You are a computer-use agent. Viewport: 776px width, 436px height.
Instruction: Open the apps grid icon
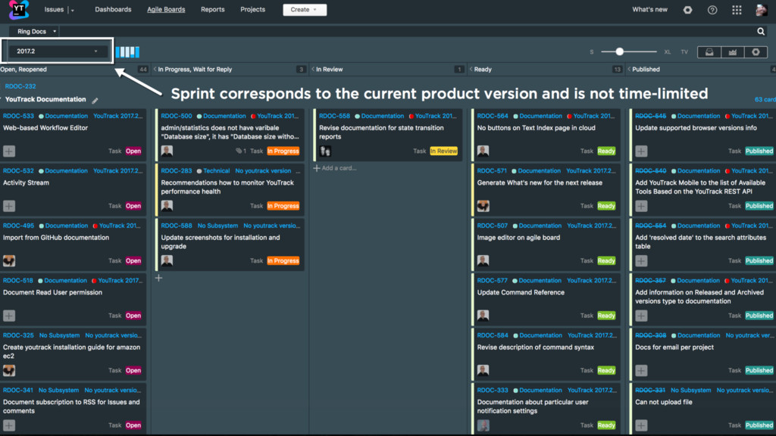(x=737, y=10)
